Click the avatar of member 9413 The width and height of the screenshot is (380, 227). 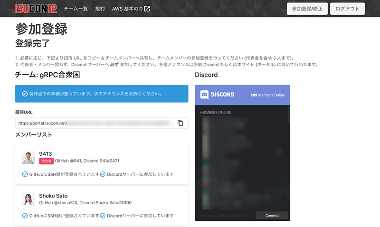tap(28, 157)
